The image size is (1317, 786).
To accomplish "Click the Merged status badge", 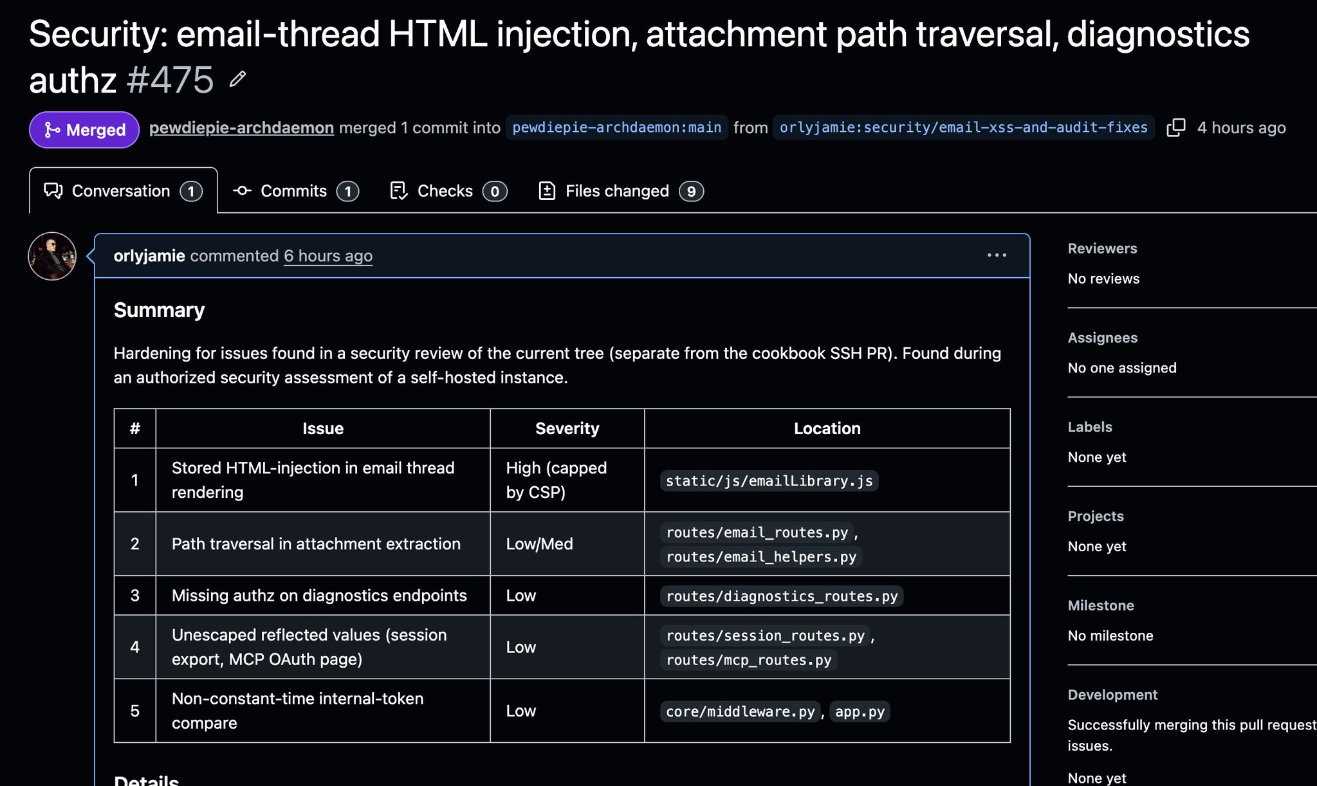I will (x=84, y=130).
